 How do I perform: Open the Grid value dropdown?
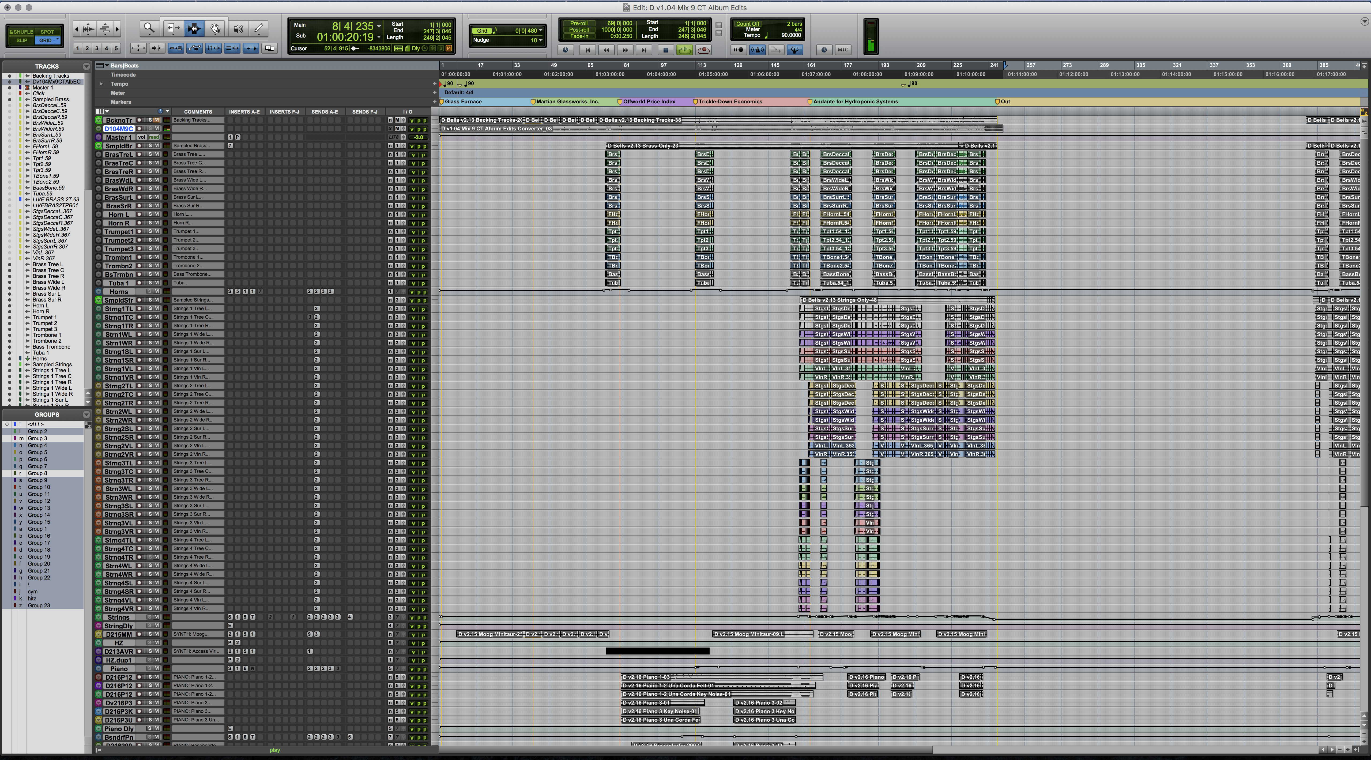click(x=540, y=30)
